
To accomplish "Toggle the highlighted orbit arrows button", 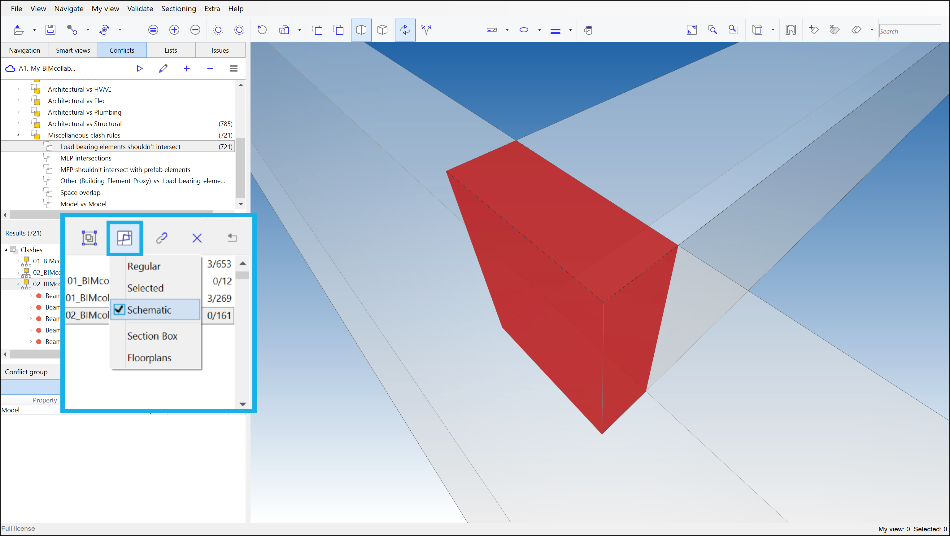I will 405,30.
